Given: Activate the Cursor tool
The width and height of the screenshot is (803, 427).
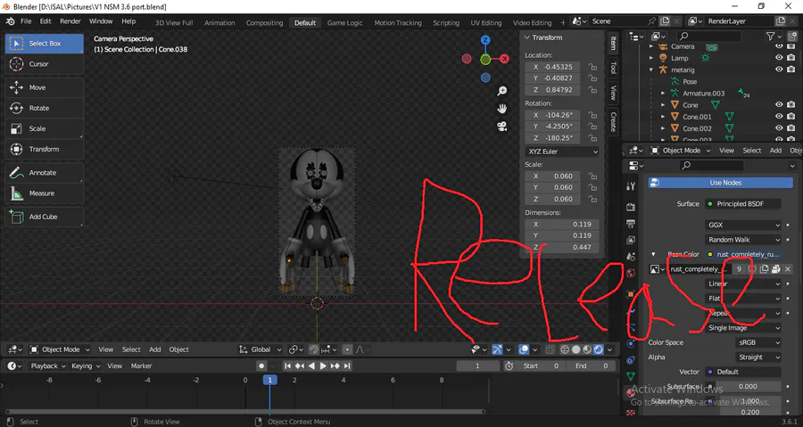Looking at the screenshot, I should click(x=45, y=64).
